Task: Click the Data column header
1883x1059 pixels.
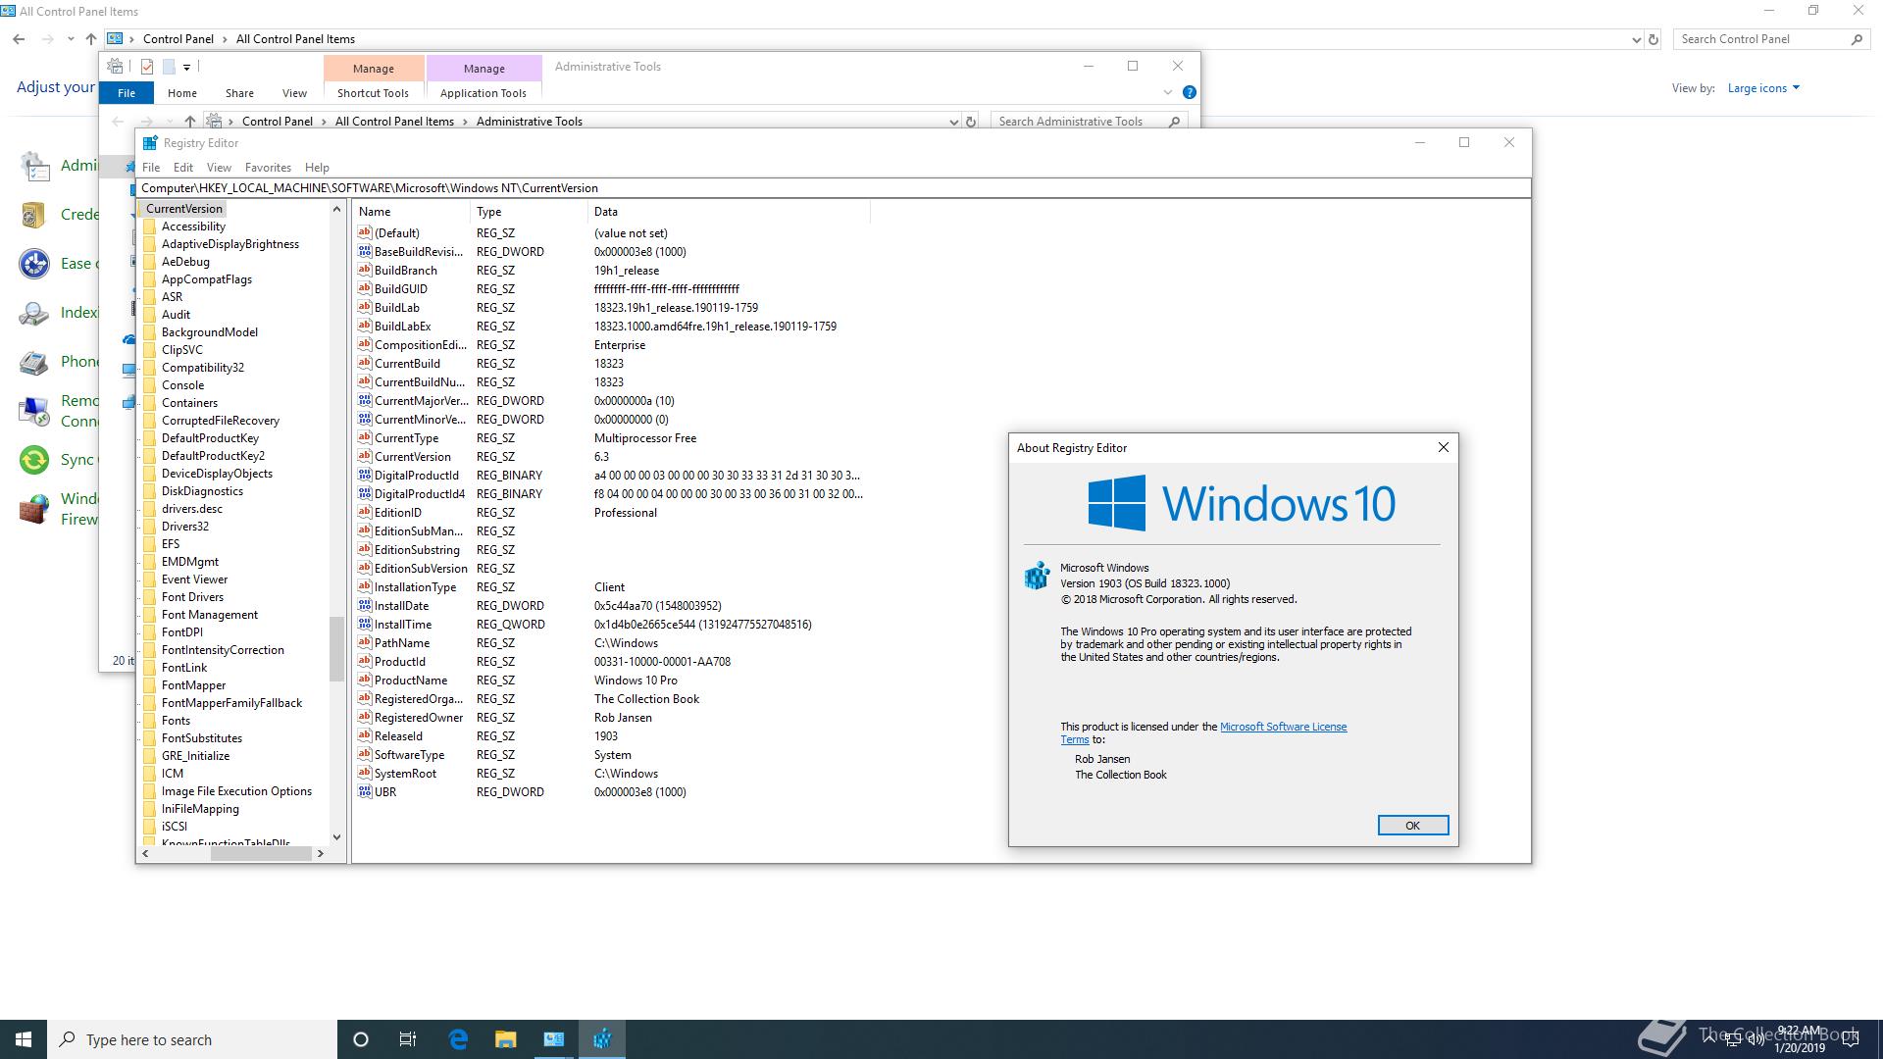Action: coord(729,212)
